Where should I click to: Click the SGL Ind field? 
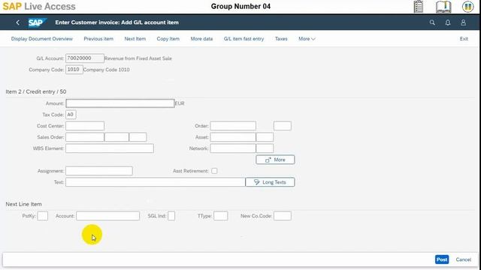tap(171, 216)
